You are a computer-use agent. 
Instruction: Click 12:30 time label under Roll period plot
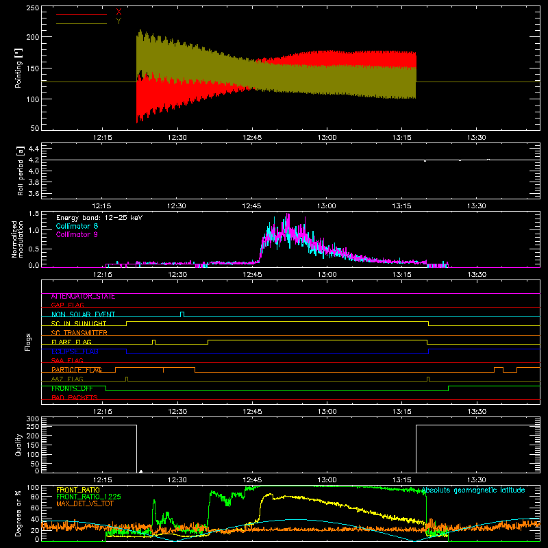177,206
